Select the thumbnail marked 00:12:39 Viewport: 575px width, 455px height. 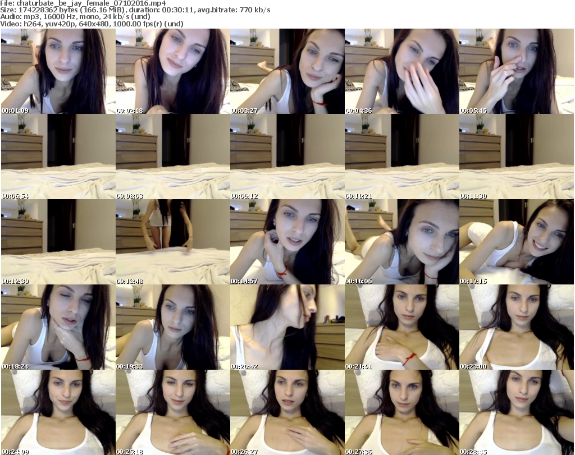click(58, 242)
